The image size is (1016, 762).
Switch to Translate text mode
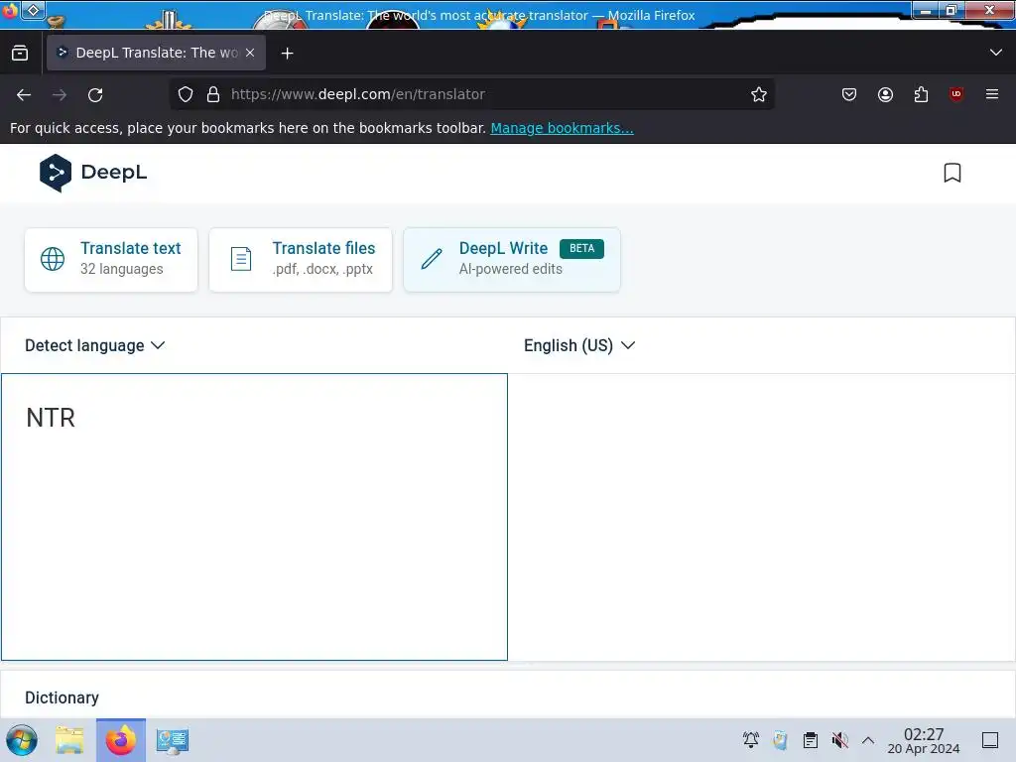pos(111,259)
